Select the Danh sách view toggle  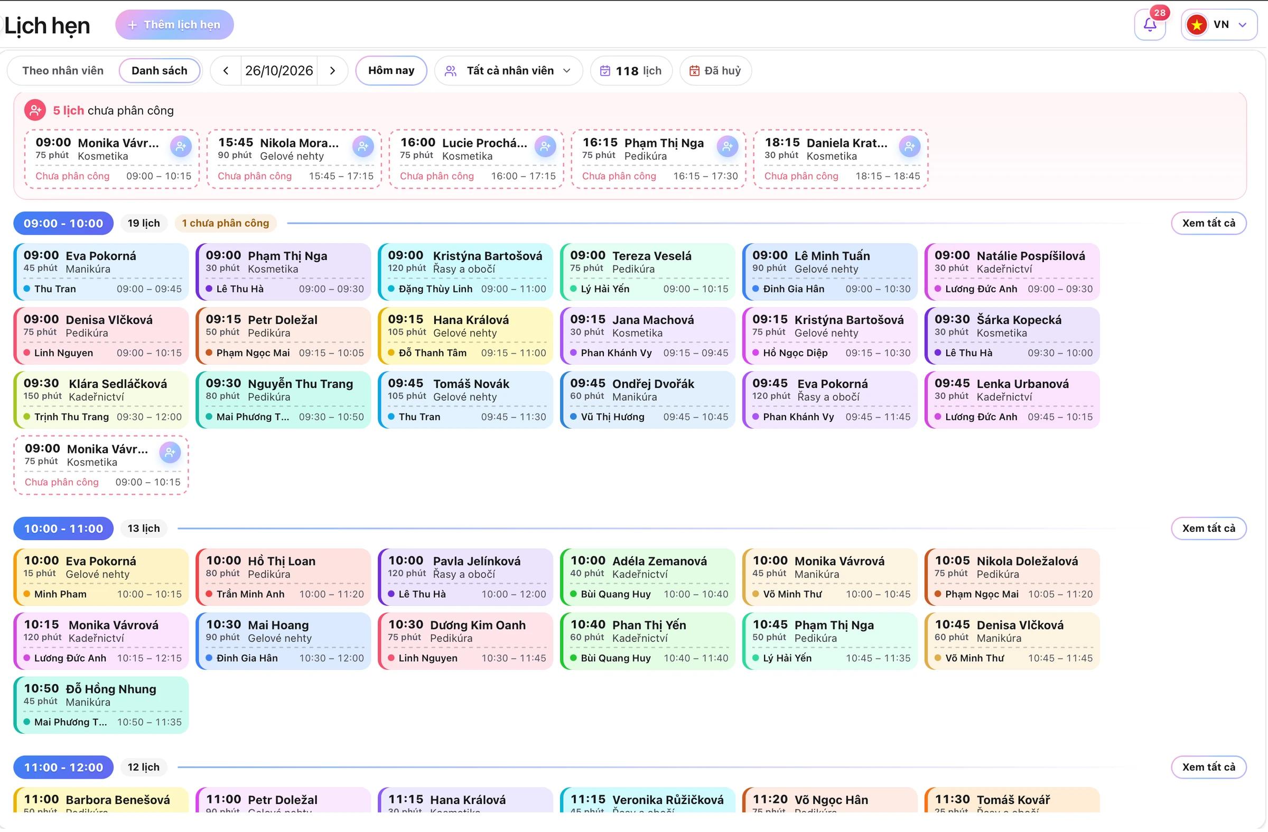click(x=160, y=71)
